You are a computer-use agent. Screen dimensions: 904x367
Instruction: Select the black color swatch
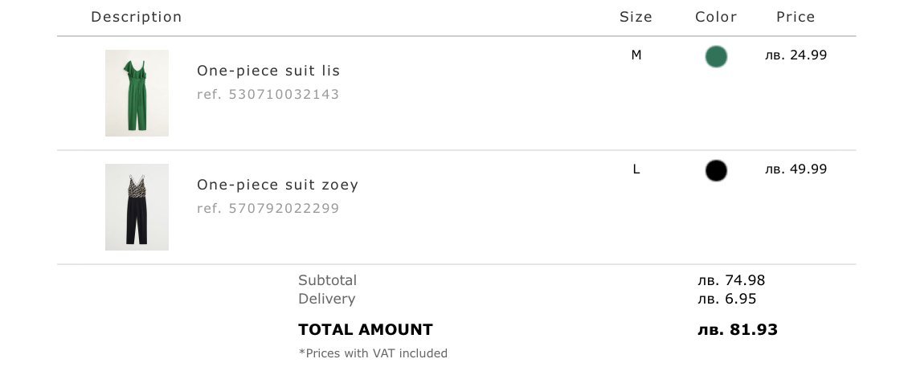click(716, 170)
